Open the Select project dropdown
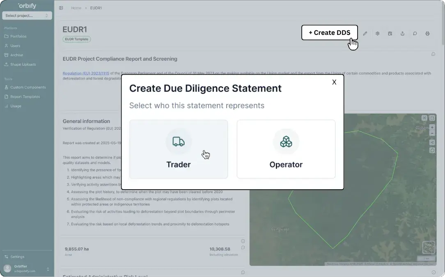The width and height of the screenshot is (445, 277). coord(27,16)
